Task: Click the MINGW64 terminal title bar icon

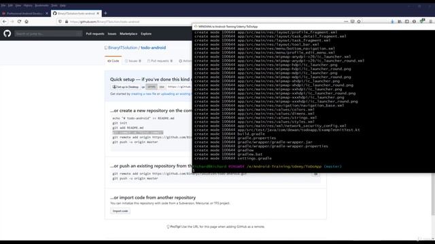Action: (x=196, y=26)
